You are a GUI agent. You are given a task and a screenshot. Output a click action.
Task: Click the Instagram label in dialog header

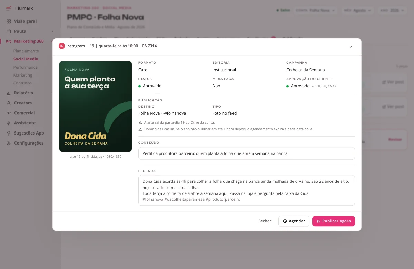click(76, 46)
